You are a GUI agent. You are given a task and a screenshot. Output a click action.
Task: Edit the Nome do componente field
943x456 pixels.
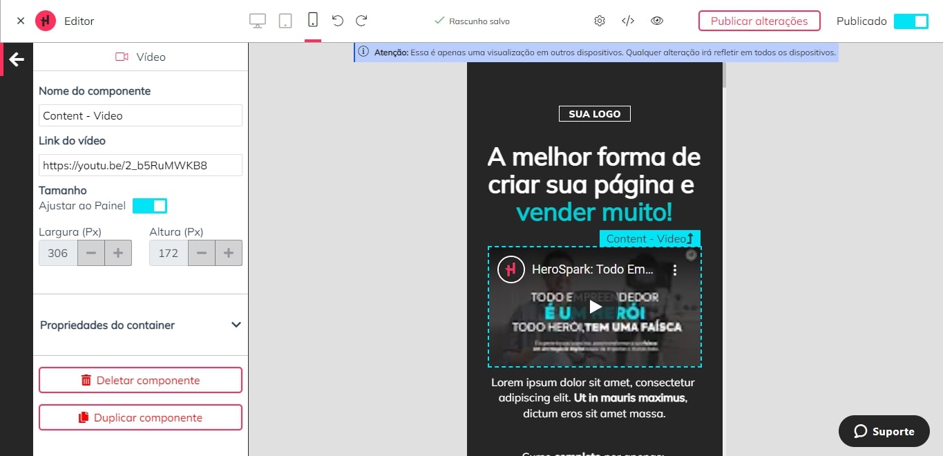[140, 115]
